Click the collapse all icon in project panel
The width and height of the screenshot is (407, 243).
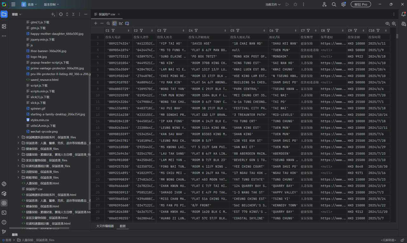pyautogui.click(x=73, y=14)
